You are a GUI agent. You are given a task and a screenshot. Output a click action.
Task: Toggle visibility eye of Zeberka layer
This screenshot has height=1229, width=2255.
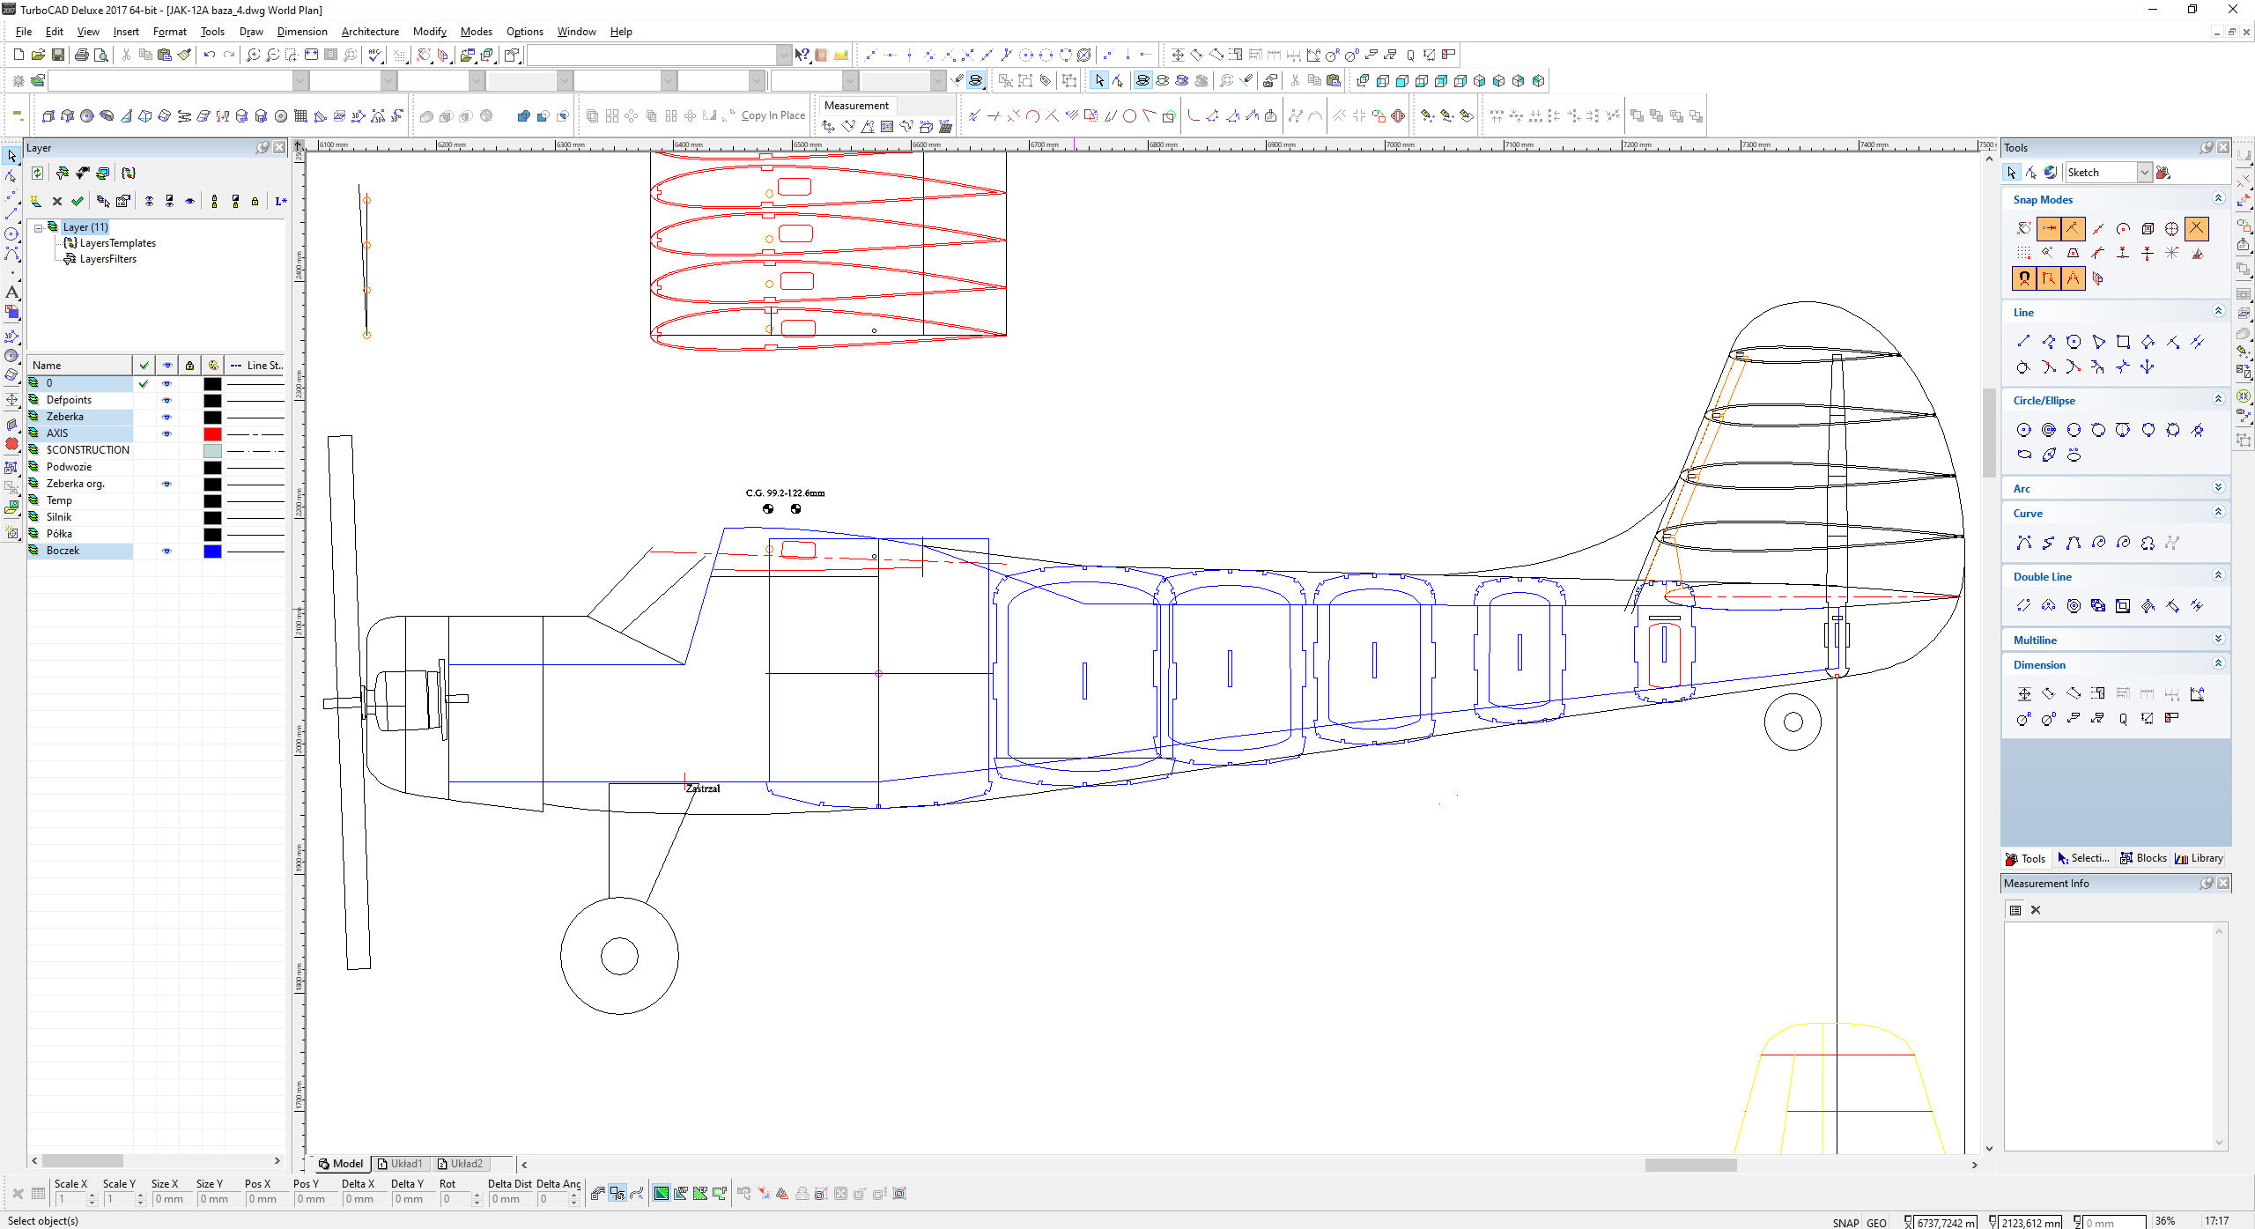[x=166, y=417]
